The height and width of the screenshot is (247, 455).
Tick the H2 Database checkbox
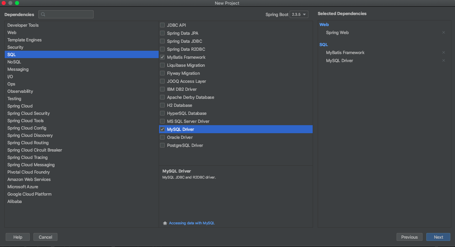click(x=162, y=105)
